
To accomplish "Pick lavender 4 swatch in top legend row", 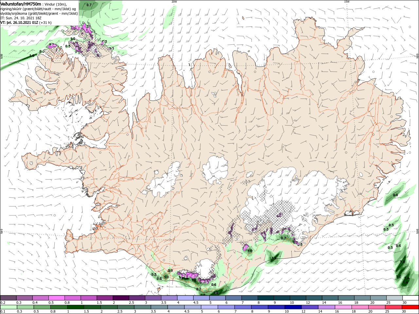I will click(185, 298).
